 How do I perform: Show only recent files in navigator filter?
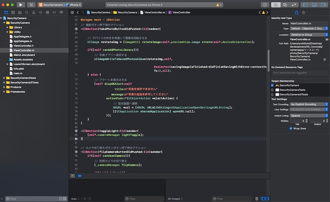click(x=61, y=199)
